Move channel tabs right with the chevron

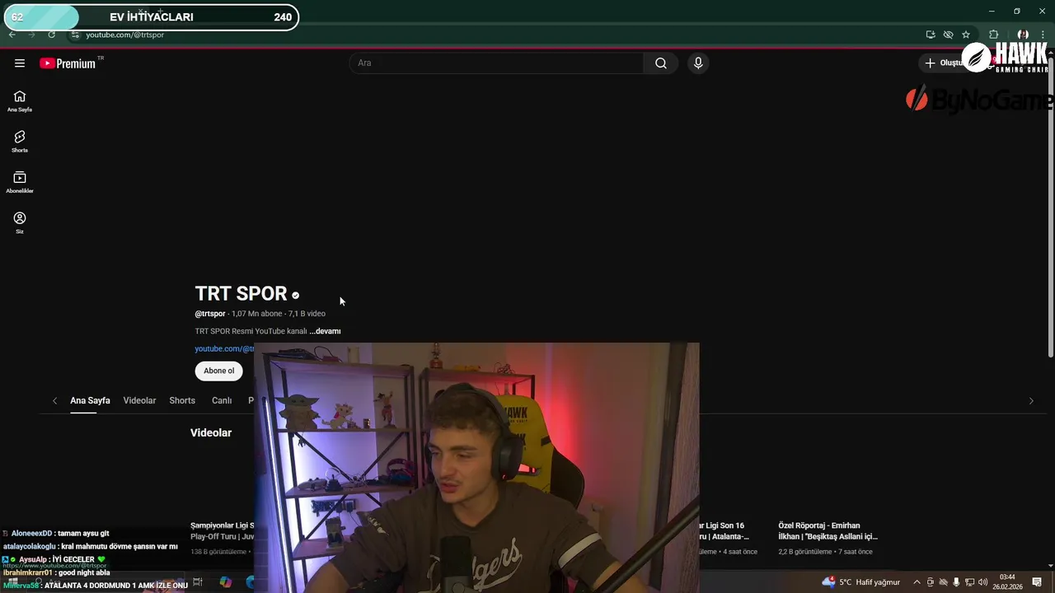click(1031, 401)
